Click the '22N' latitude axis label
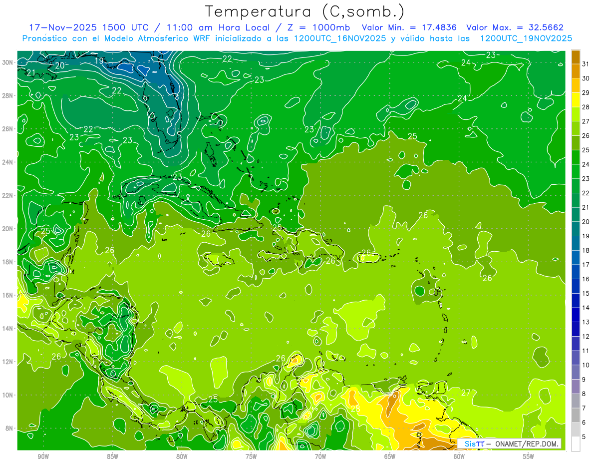 (7, 195)
